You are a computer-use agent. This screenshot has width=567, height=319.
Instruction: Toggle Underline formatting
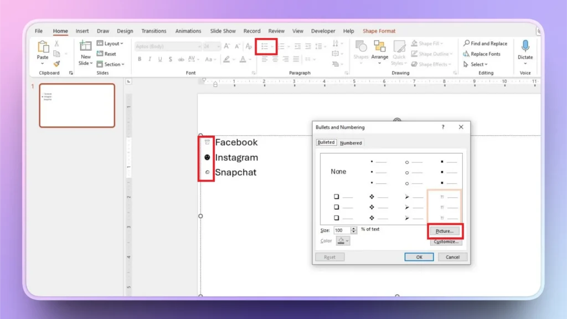[x=159, y=58]
